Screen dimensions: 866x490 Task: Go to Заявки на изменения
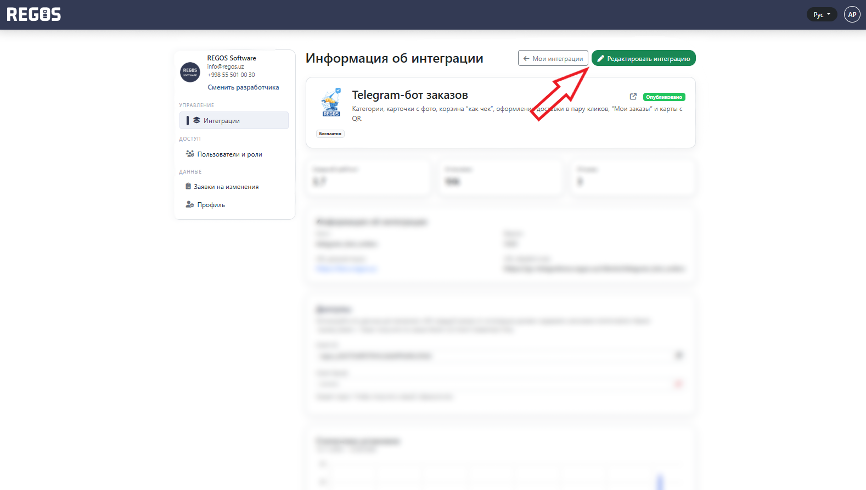[226, 187]
